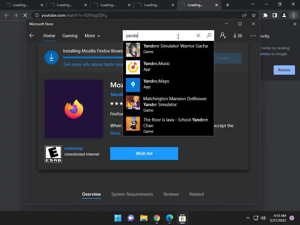Expand Chrome tab search chevron
Viewport: 300px width, 225px height.
pos(253,4)
